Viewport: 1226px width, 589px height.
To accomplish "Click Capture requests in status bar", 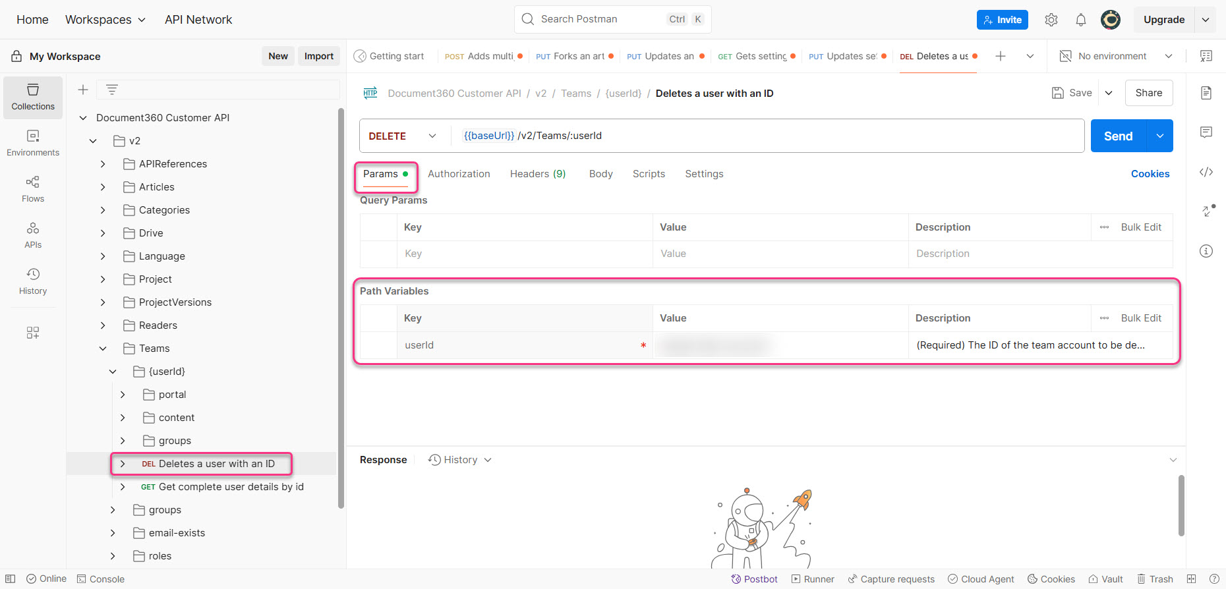I will click(891, 579).
